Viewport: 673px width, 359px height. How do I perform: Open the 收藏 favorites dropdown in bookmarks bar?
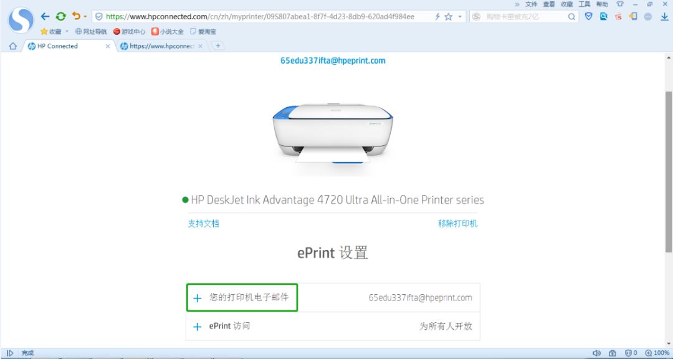click(54, 31)
